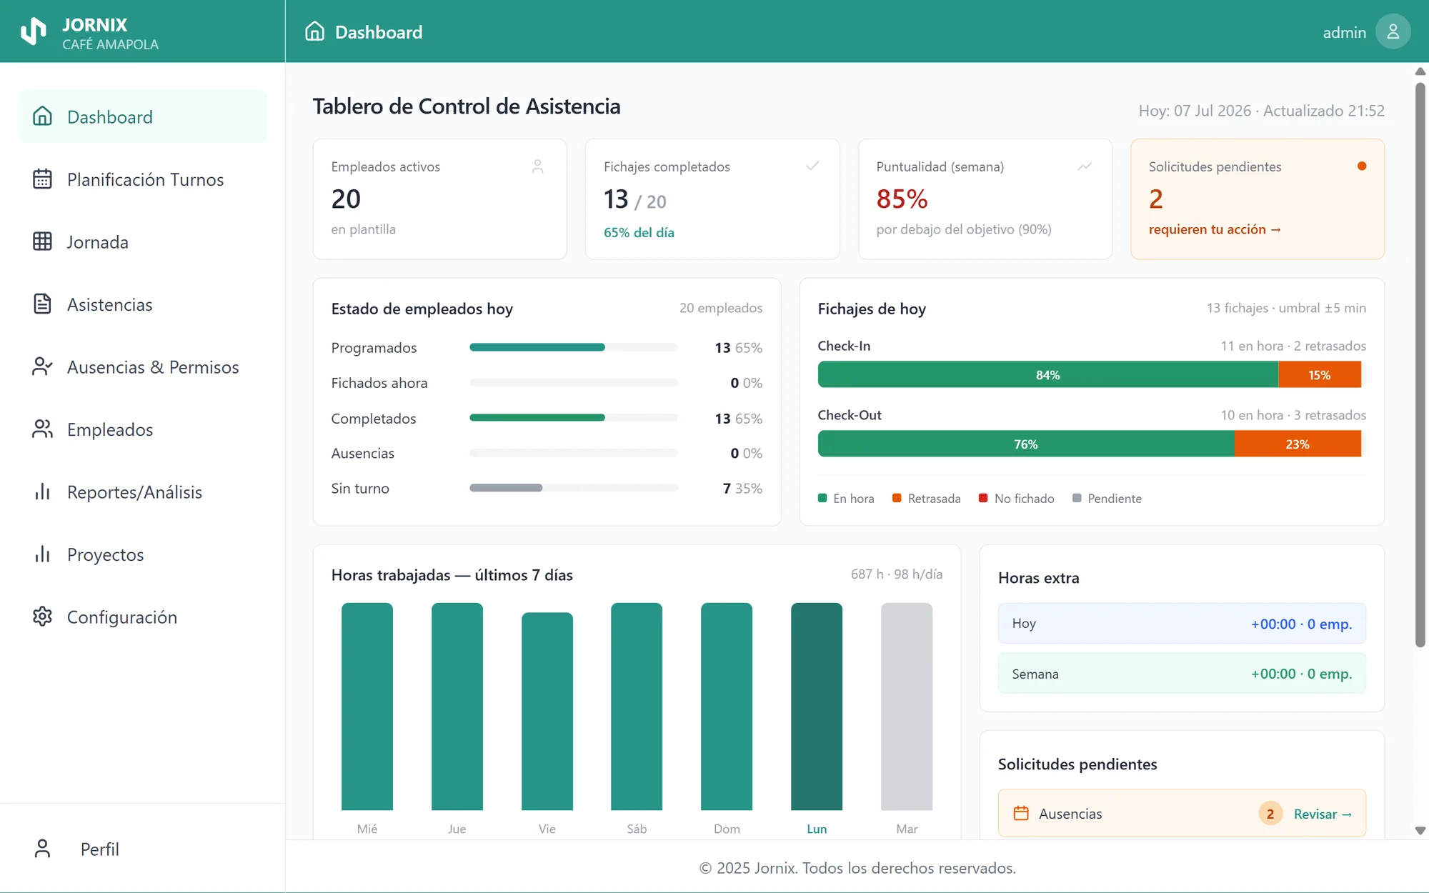Click the orange dot in the Solicitudes pendientes card
The width and height of the screenshot is (1429, 893).
[x=1362, y=166]
